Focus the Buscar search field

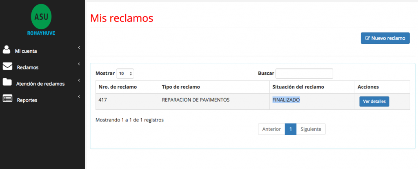point(304,74)
